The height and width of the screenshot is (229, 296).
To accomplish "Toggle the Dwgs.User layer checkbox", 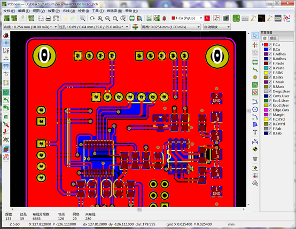I will 270,91.
